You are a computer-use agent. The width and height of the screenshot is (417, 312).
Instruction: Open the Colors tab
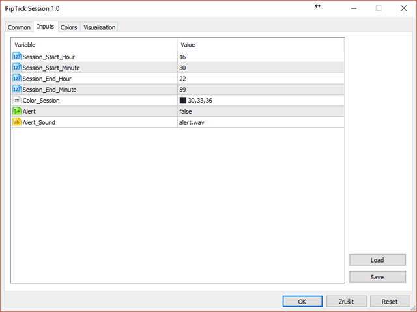(x=69, y=27)
